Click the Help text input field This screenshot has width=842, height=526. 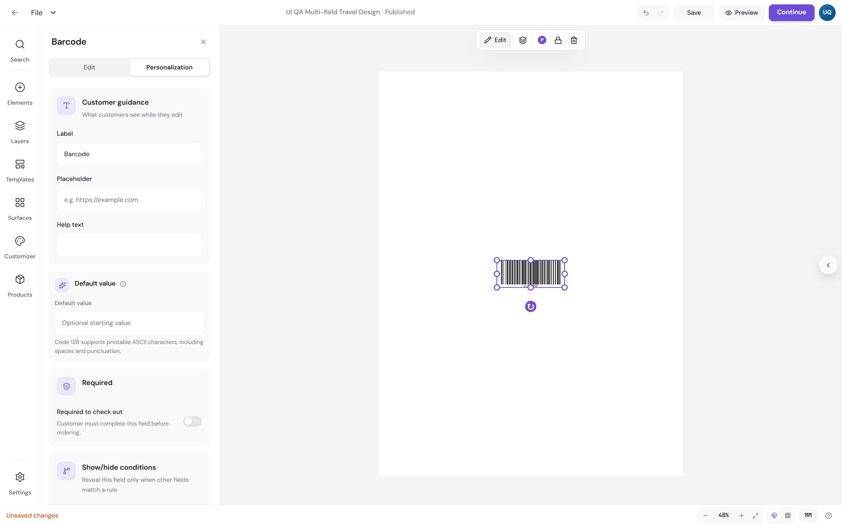click(x=129, y=245)
